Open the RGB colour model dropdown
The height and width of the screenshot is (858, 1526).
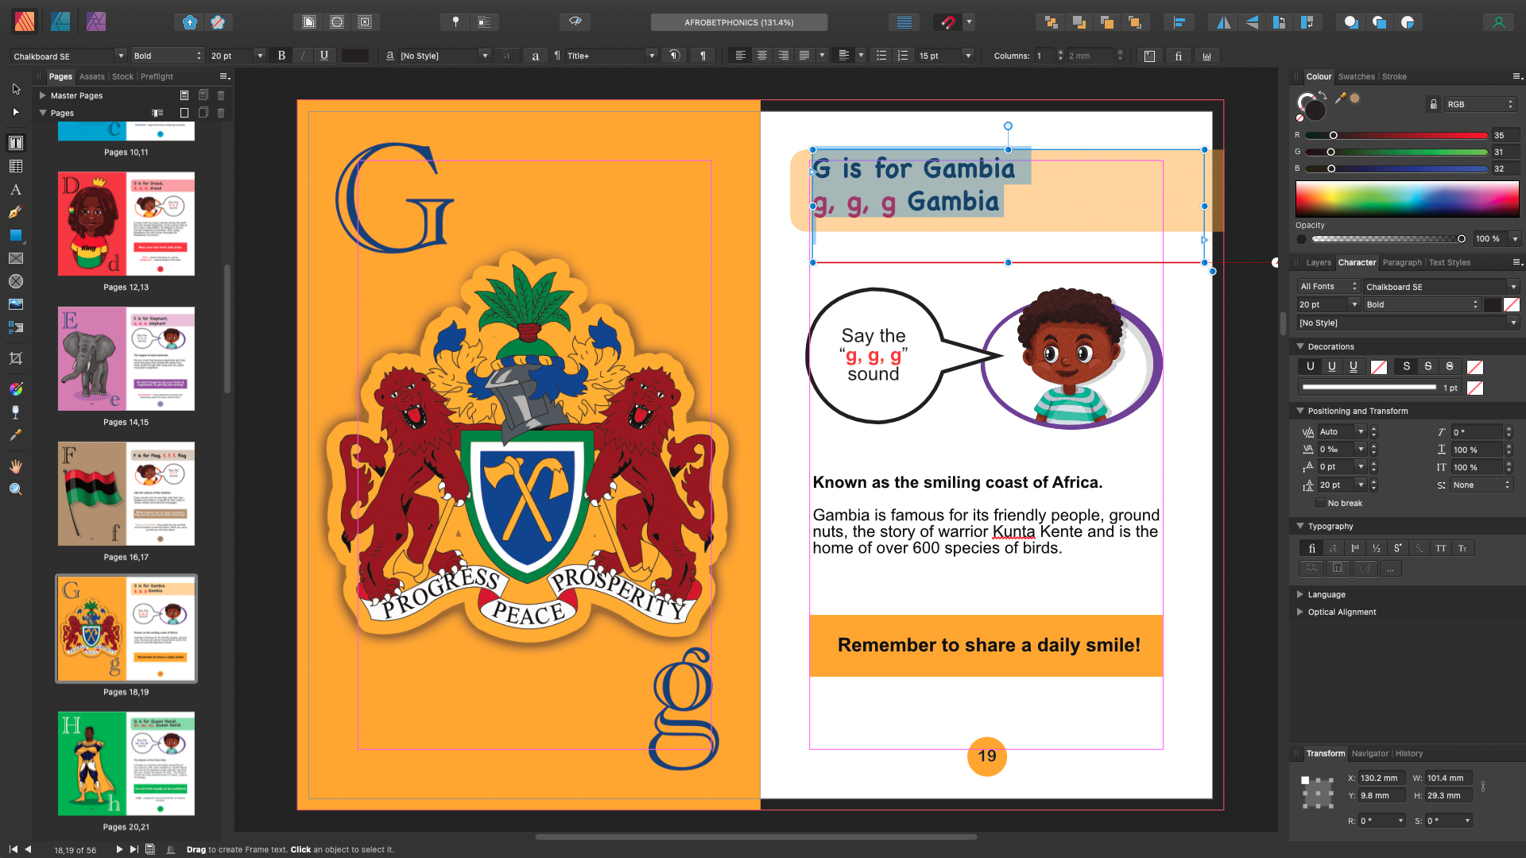coord(1480,104)
